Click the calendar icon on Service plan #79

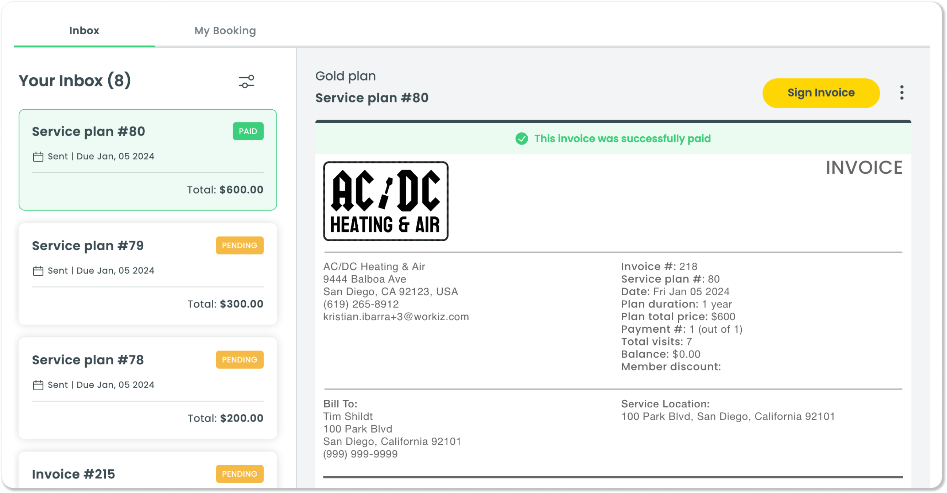38,271
